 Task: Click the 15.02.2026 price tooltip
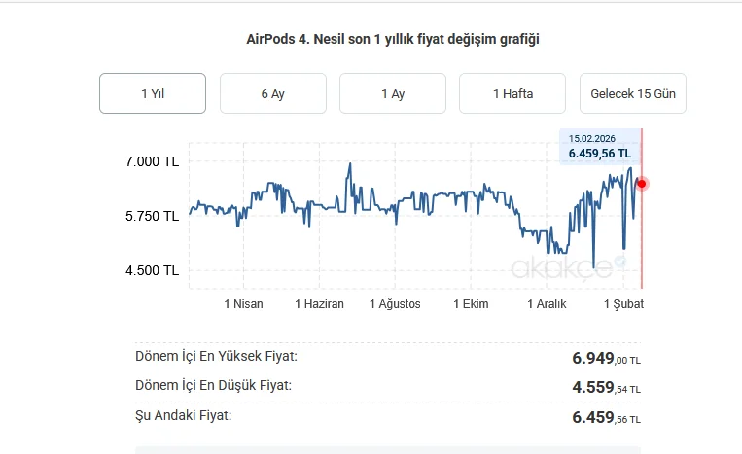pos(600,147)
